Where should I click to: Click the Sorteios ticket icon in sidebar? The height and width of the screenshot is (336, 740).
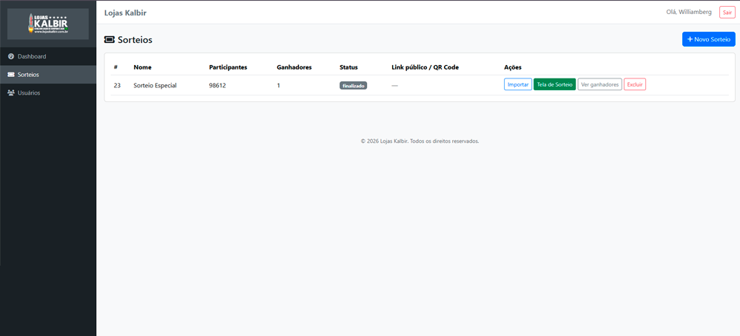(x=11, y=75)
